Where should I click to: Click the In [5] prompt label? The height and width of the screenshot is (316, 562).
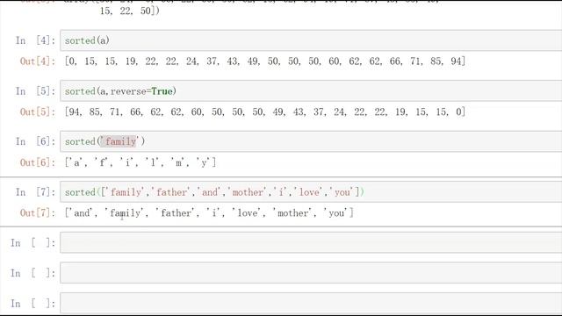35,91
